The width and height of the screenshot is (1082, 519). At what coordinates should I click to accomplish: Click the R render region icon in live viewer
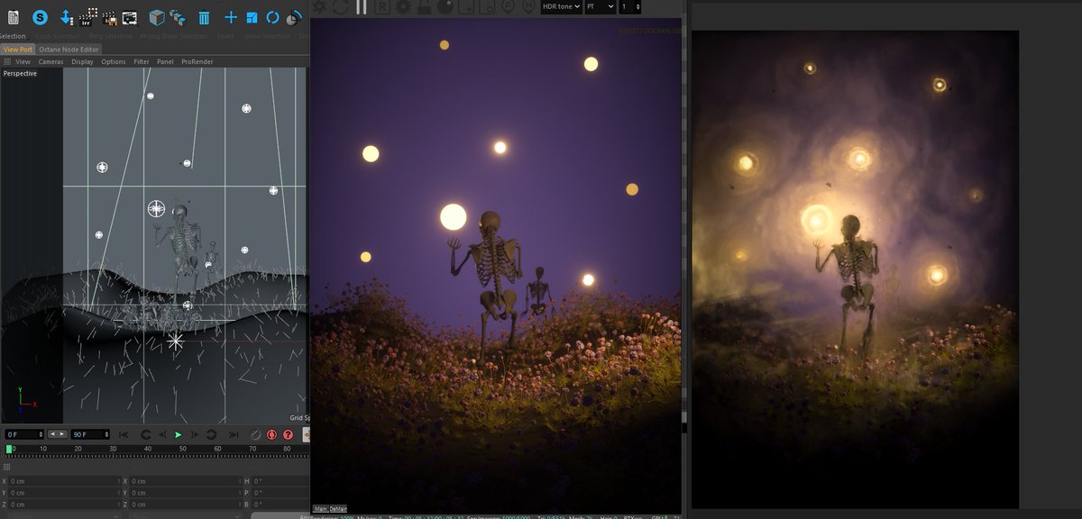(382, 6)
